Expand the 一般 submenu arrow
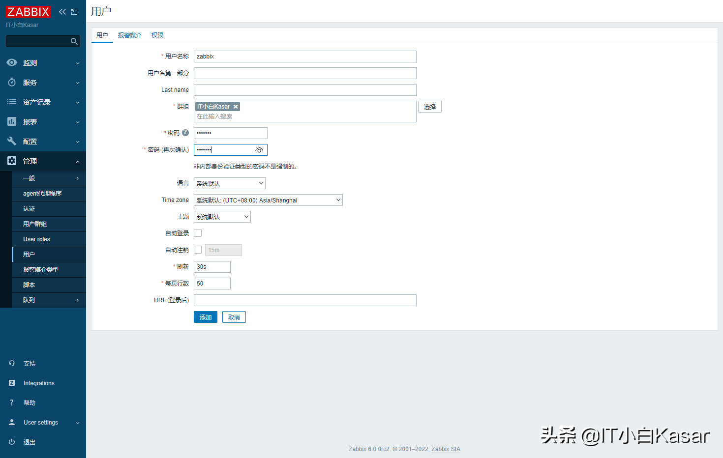This screenshot has width=723, height=458. click(78, 178)
